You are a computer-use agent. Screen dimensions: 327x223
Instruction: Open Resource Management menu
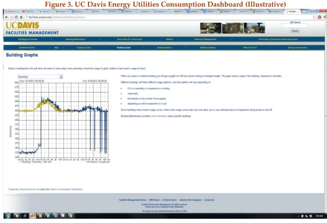point(205,39)
